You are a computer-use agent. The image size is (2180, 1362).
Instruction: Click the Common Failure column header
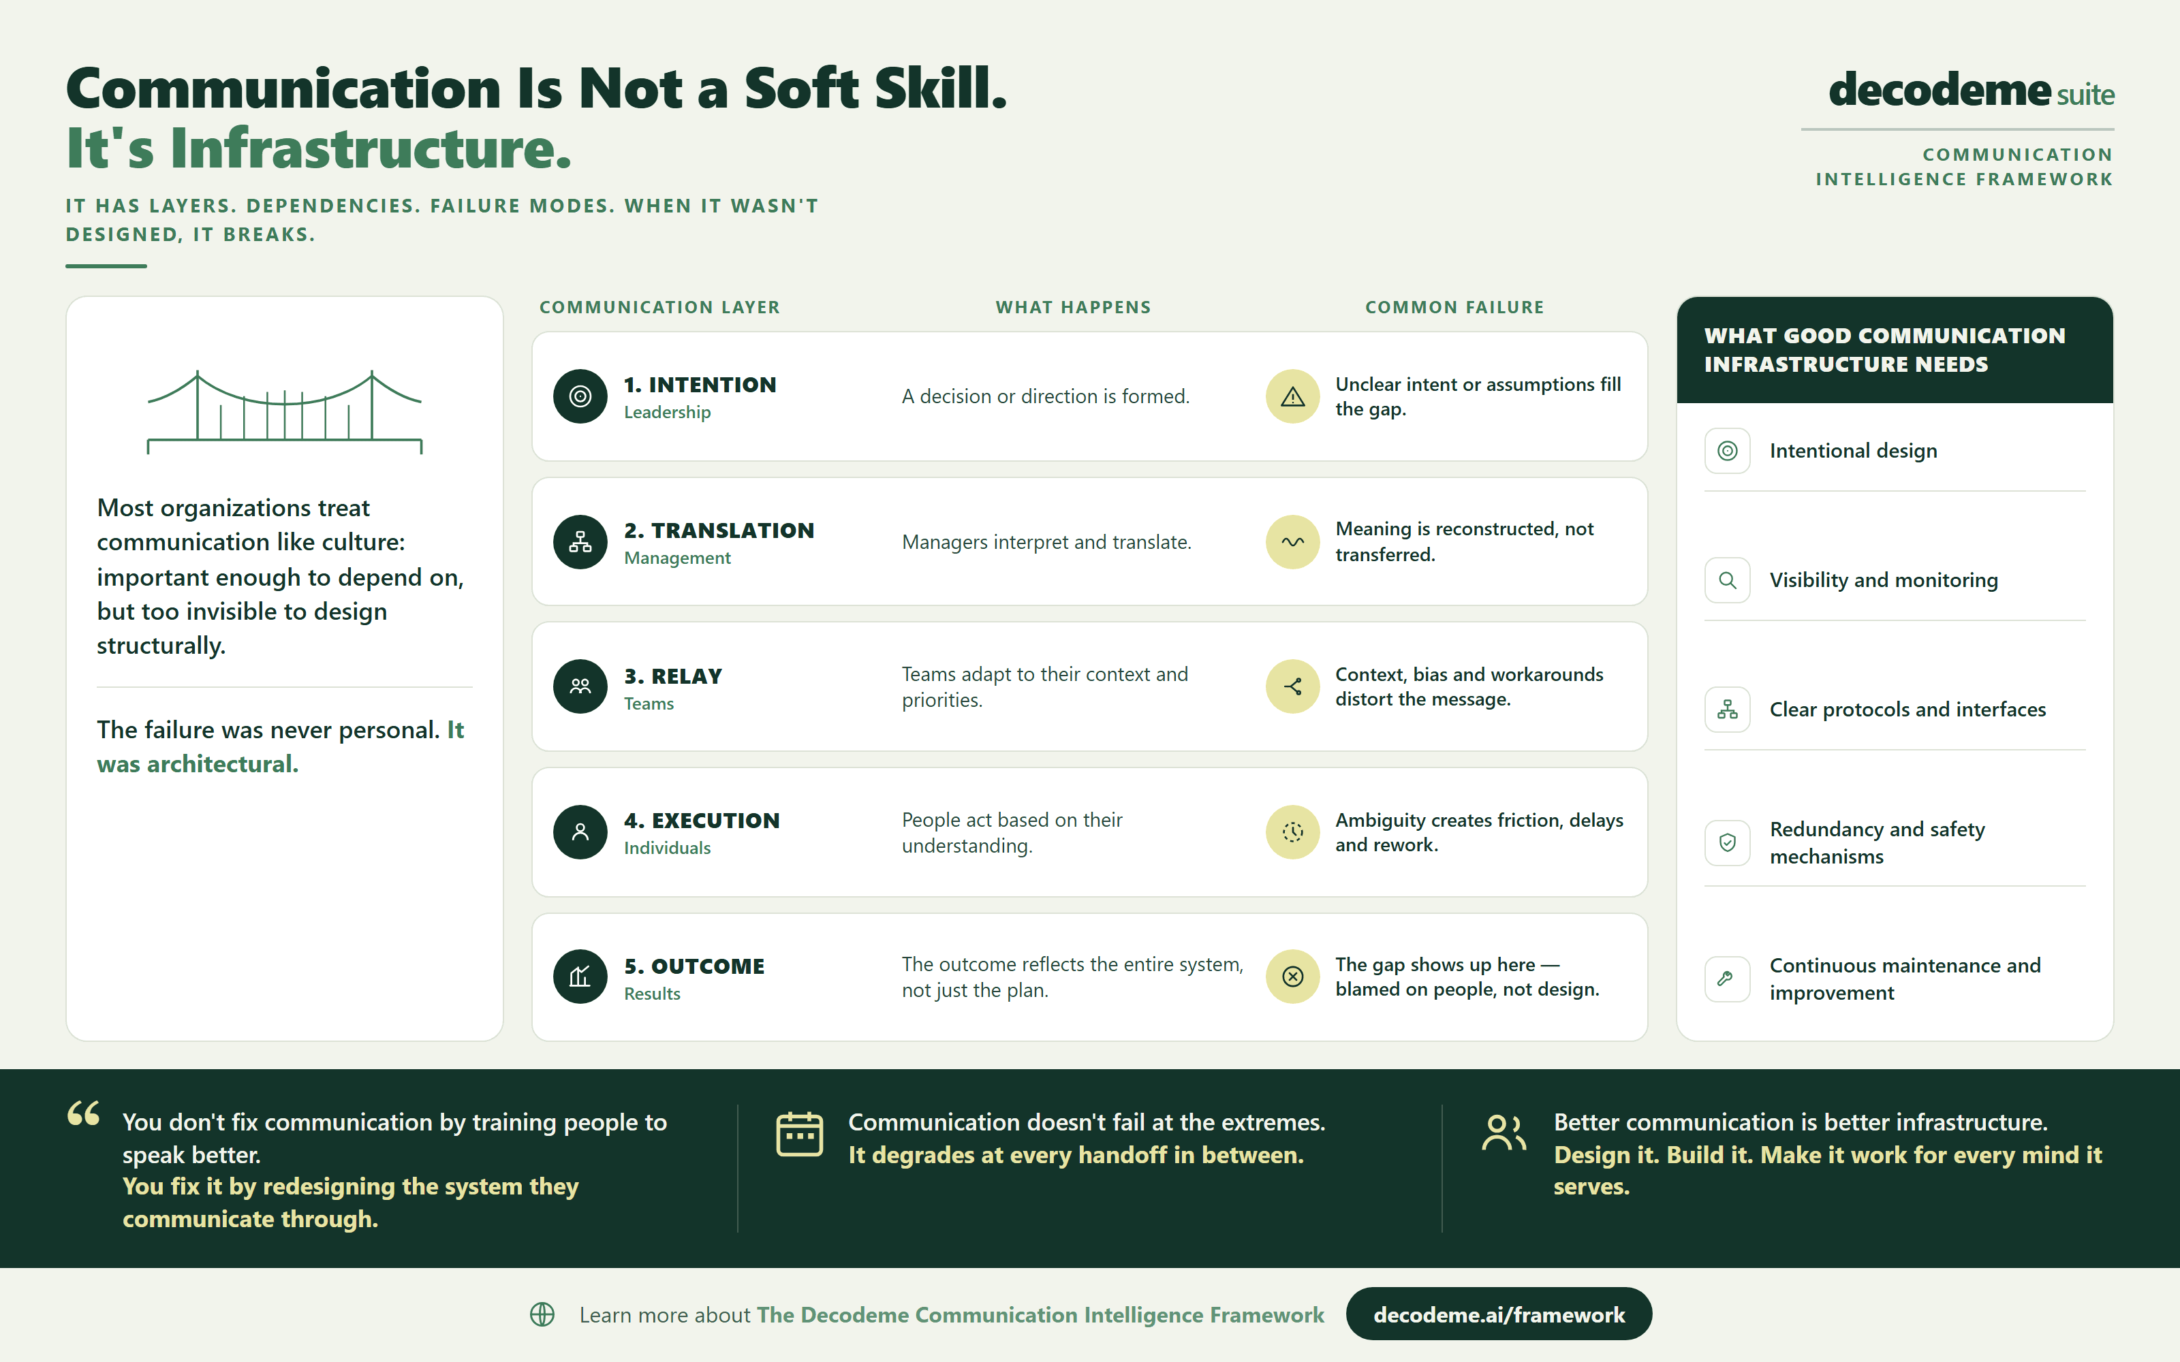coord(1454,307)
